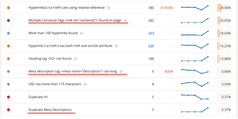This screenshot has width=238, height=119.
Task: Click help icon next to URL 115 characters
Action: pos(85,84)
